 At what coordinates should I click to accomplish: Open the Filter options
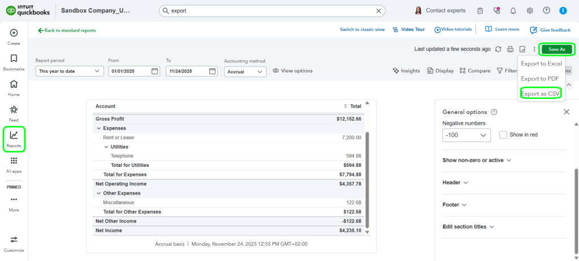click(x=507, y=70)
